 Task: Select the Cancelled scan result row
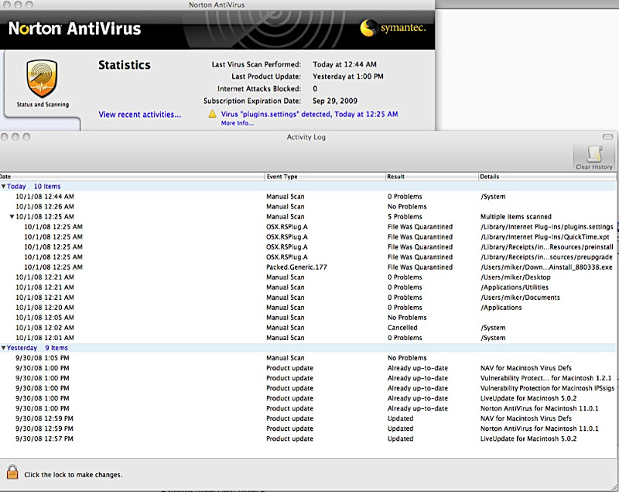(307, 328)
